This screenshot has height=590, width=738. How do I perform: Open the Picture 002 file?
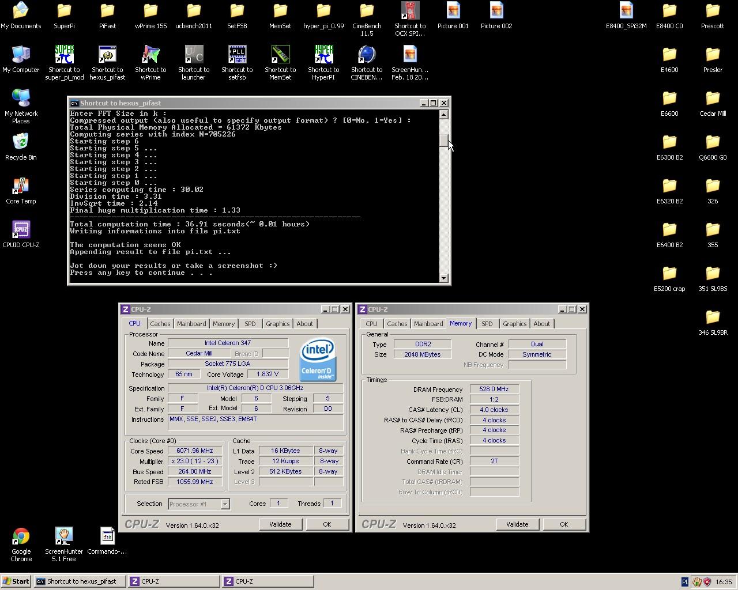pyautogui.click(x=496, y=16)
